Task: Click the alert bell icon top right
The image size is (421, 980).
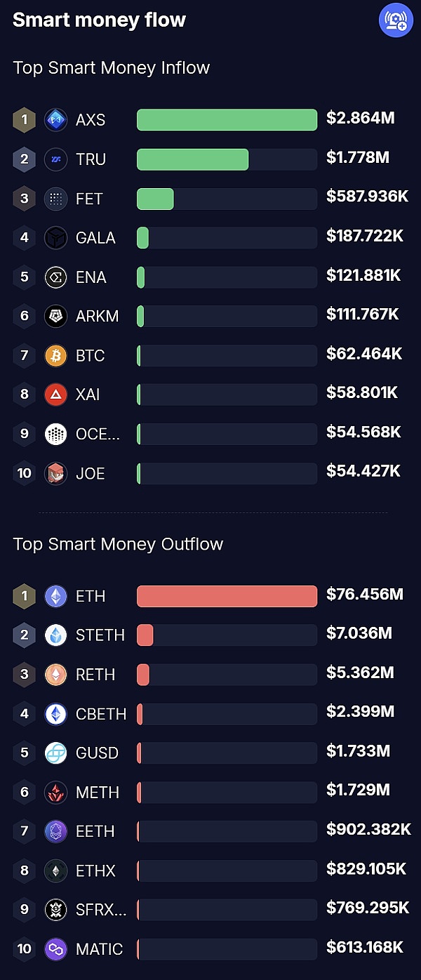Action: point(396,20)
